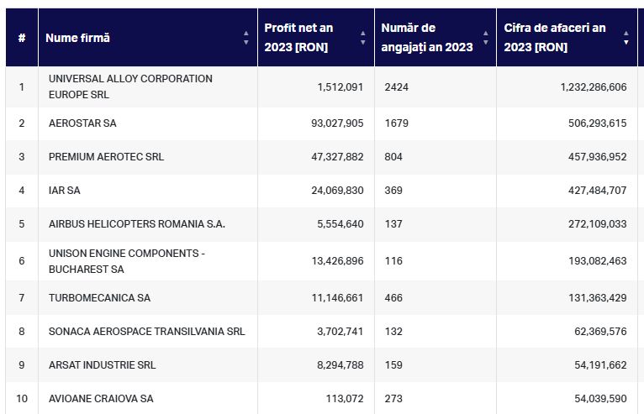Click employee count 804

pos(393,157)
